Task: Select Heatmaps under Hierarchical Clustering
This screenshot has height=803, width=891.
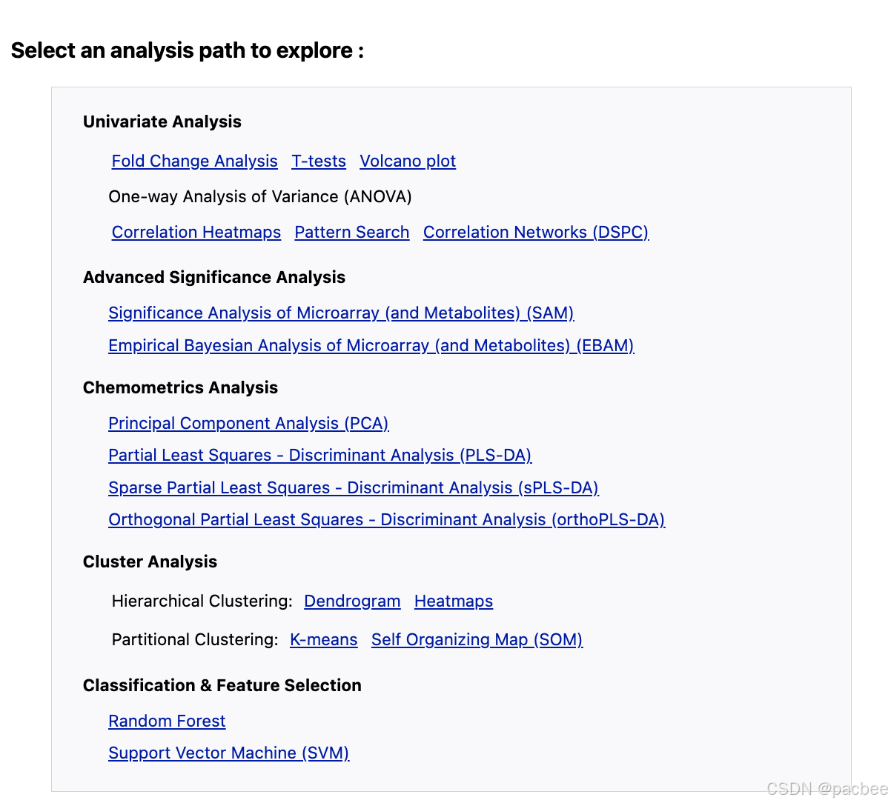Action: click(x=454, y=602)
